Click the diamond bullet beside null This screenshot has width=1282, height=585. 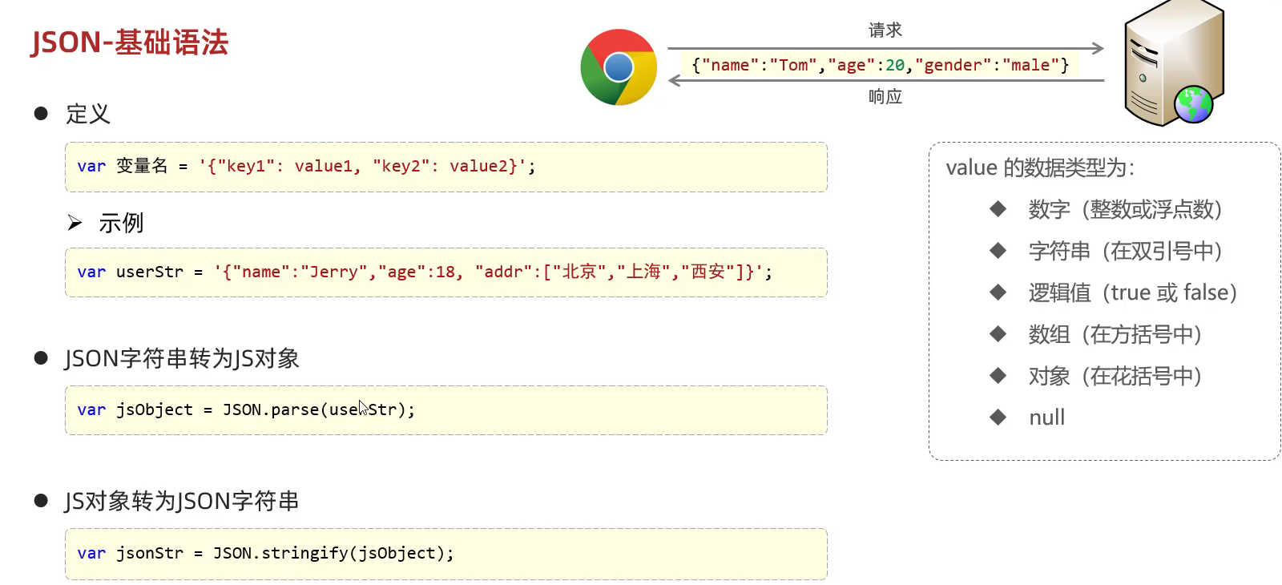998,417
